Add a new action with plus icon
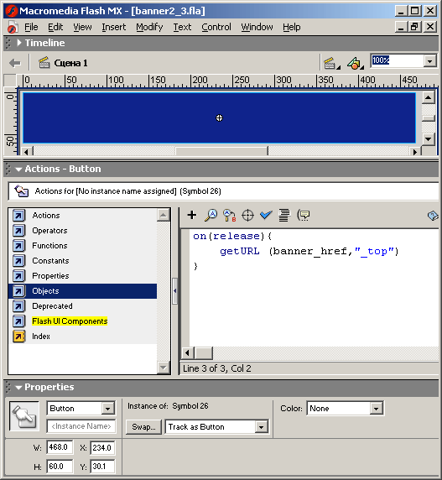The width and height of the screenshot is (442, 480). coord(192,215)
